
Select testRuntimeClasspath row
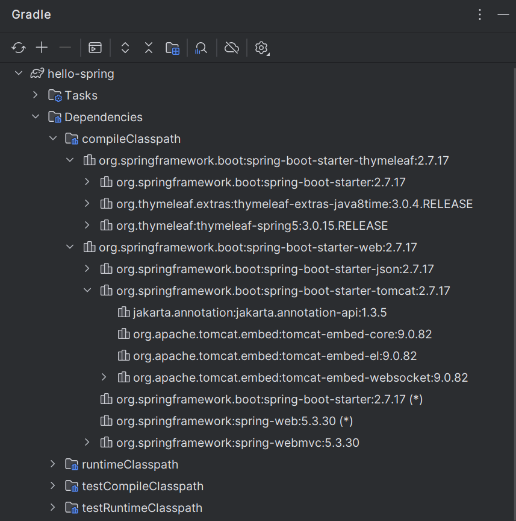click(257, 508)
